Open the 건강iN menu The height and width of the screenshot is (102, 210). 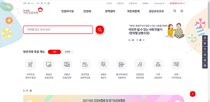87,11
